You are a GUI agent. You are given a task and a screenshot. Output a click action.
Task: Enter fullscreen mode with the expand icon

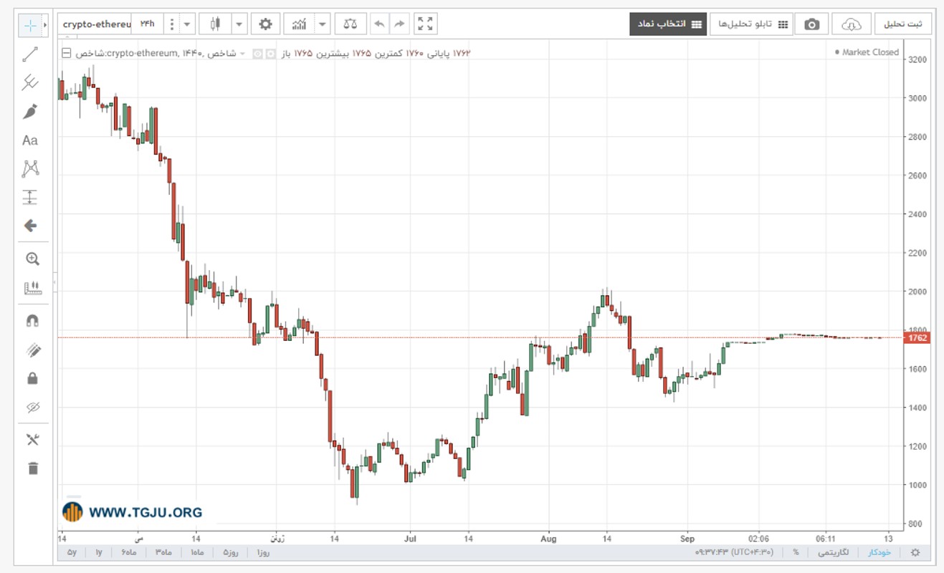426,24
